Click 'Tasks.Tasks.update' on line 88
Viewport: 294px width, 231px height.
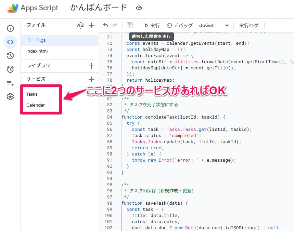[156, 142]
